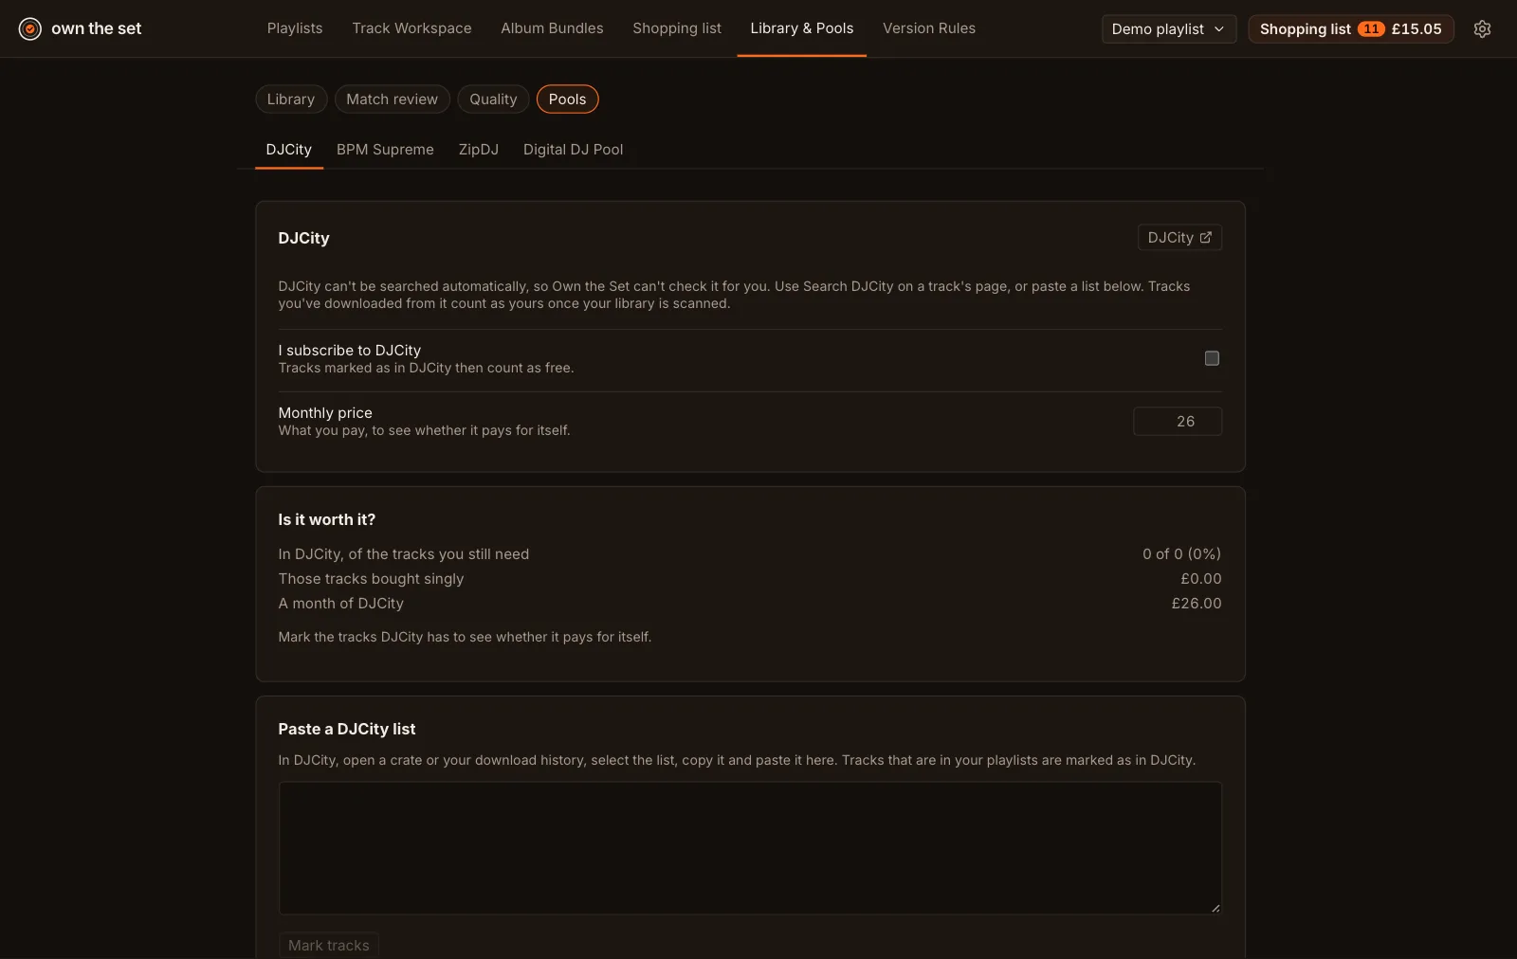Screen dimensions: 1517x959
Task: Click the Monthly price input field
Action: pos(1178,422)
